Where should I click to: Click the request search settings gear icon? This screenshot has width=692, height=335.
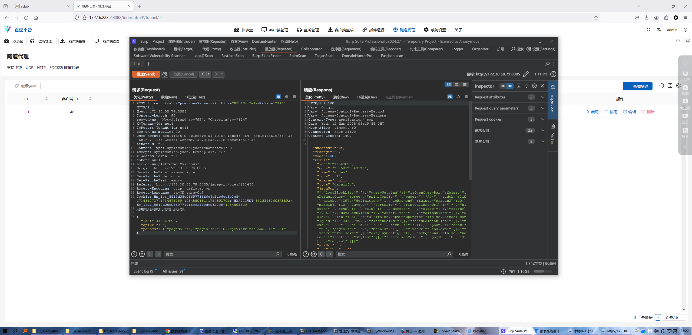tap(142, 254)
